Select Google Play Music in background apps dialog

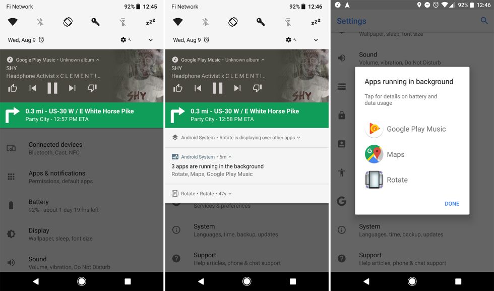pyautogui.click(x=412, y=129)
